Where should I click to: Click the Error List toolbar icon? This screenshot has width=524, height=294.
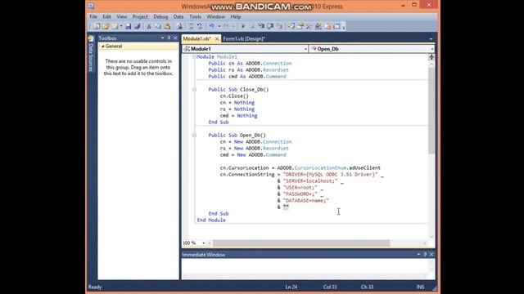pos(327,26)
